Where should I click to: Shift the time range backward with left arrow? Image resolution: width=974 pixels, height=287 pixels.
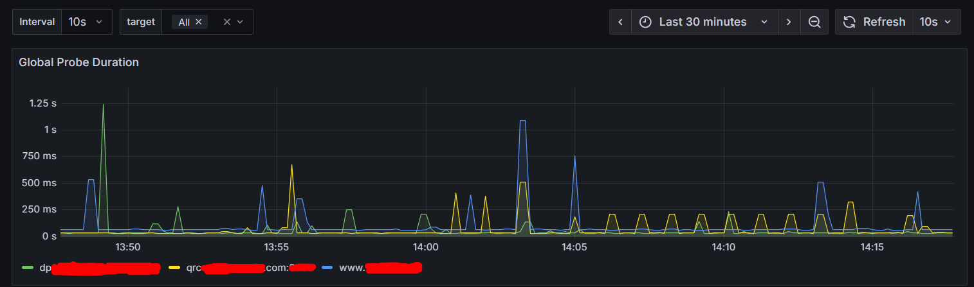620,22
